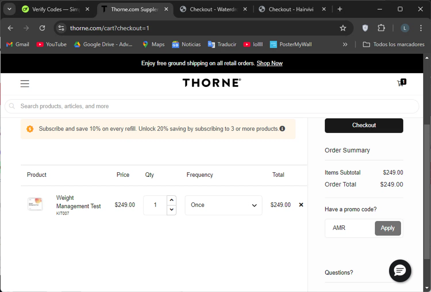Switch to the Thorne.com tab

pos(135,9)
